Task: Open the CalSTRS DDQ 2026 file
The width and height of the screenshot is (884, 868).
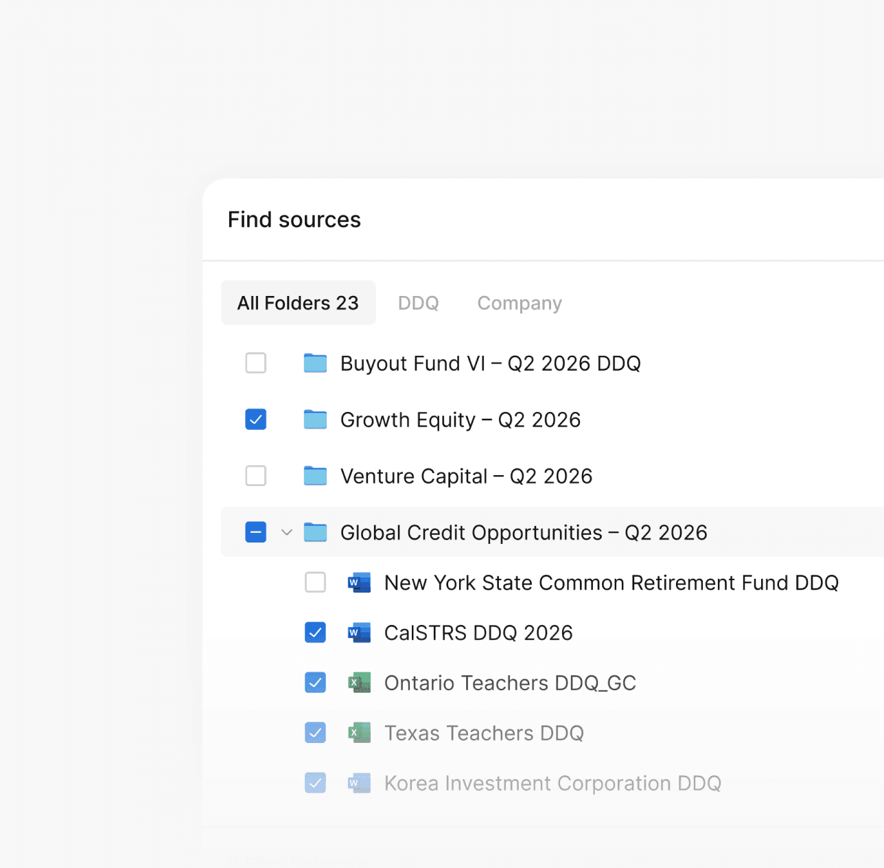Action: (x=478, y=632)
